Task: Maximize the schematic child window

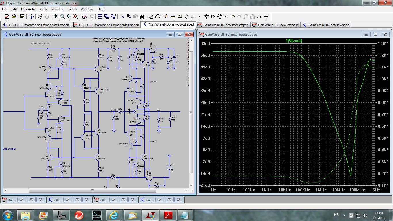Action: (180, 35)
